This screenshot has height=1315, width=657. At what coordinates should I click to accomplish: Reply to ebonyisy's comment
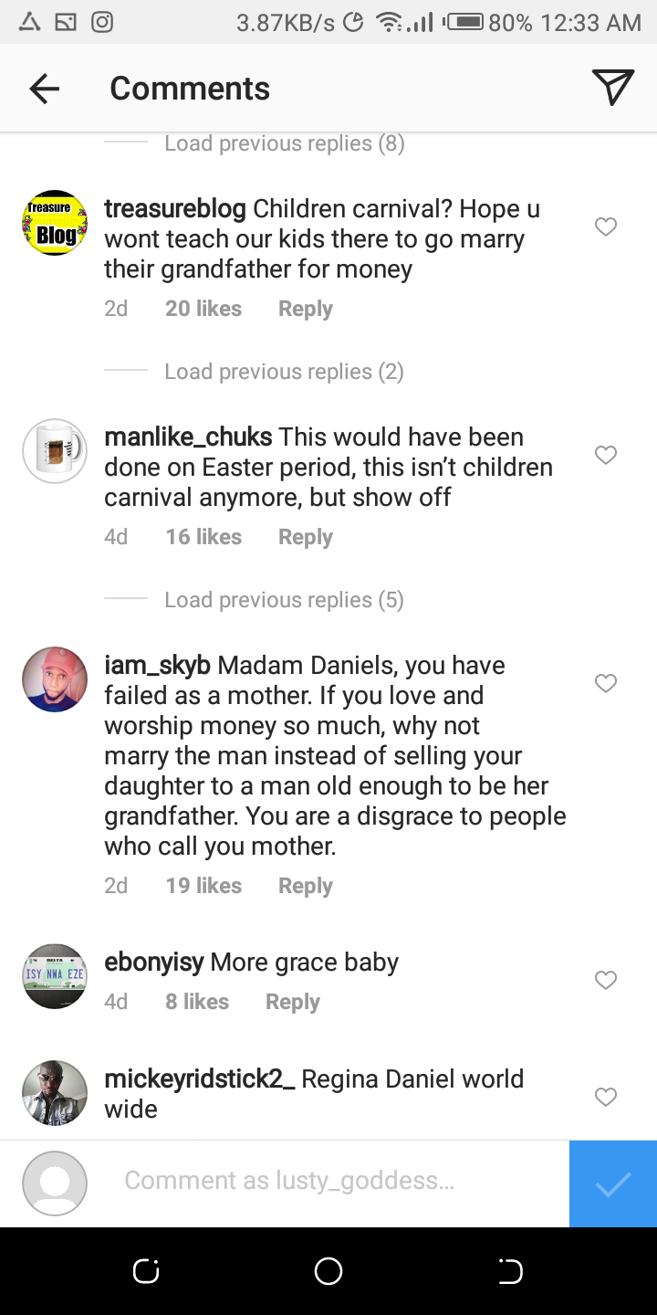pos(292,1002)
